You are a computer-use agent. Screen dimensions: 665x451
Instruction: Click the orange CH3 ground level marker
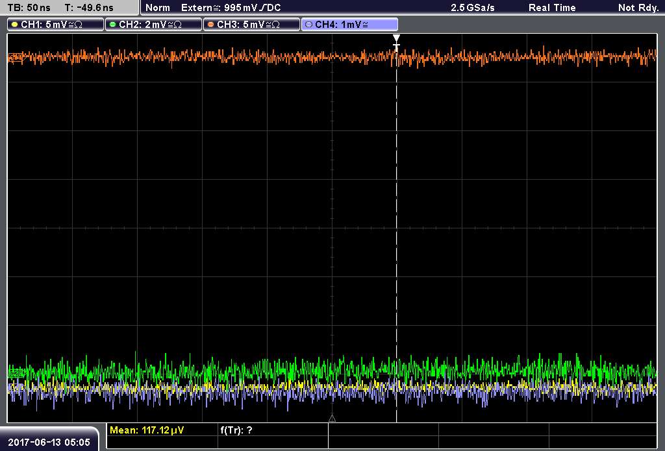[x=16, y=57]
